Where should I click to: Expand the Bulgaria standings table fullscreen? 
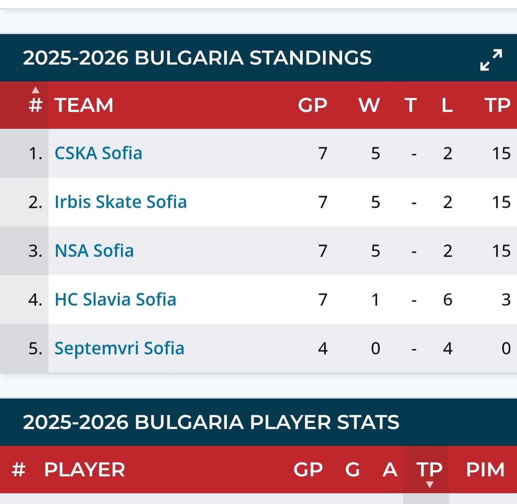pyautogui.click(x=491, y=60)
